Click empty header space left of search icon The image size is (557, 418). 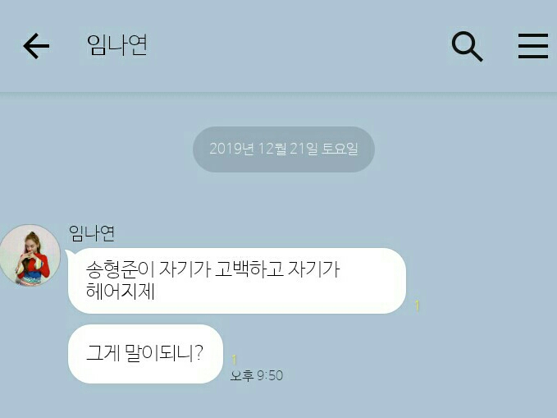[x=299, y=46]
